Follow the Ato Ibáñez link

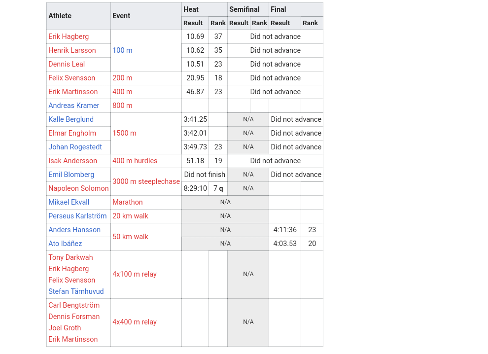point(65,244)
